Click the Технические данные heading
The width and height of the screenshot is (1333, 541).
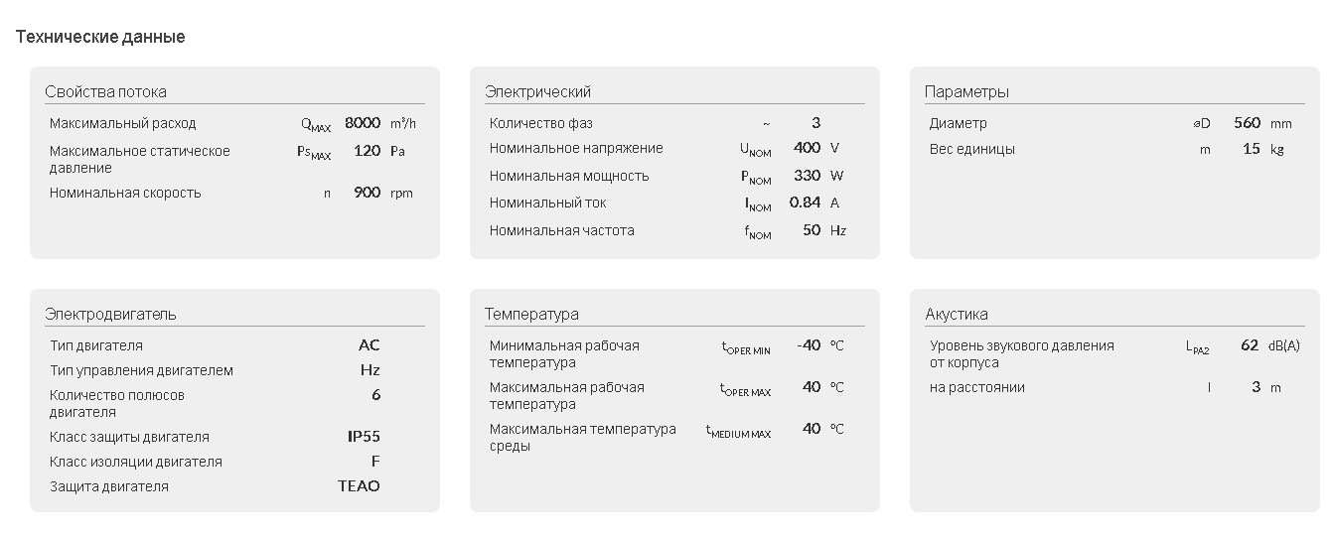pos(100,37)
